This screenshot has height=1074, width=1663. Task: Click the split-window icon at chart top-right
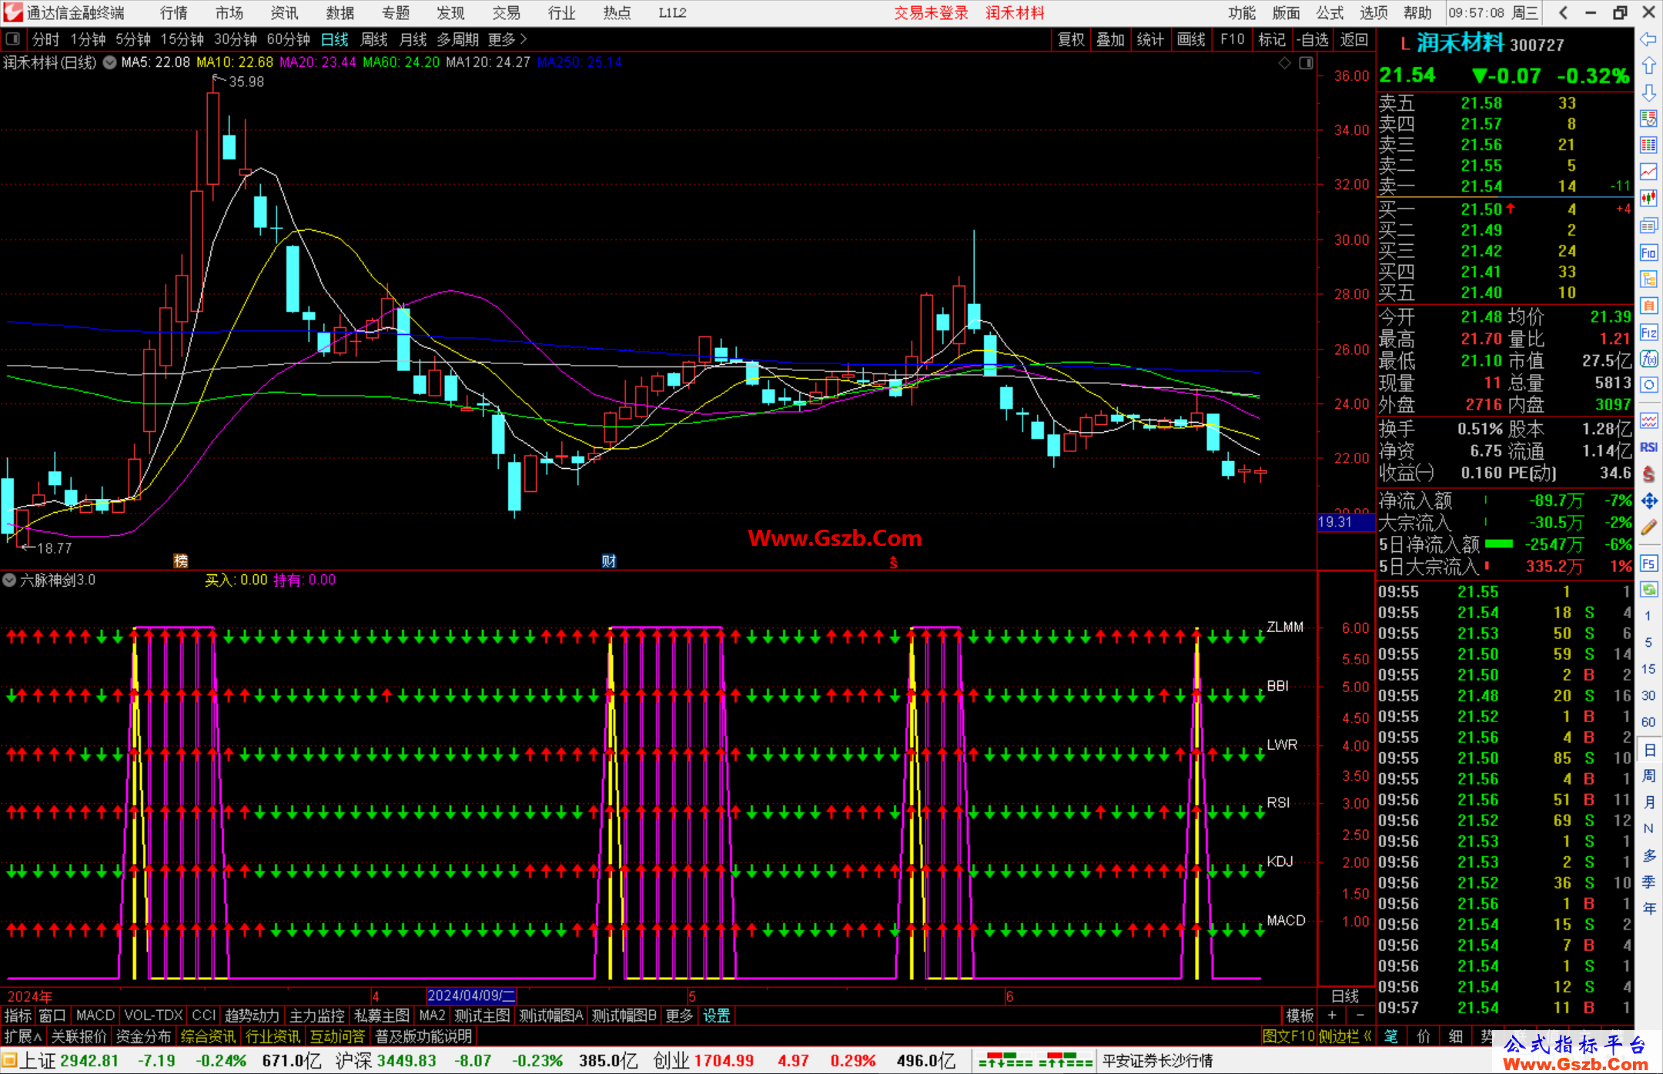tap(1307, 63)
